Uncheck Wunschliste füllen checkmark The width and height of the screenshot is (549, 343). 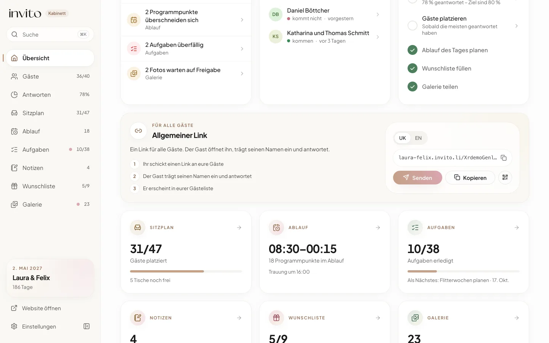point(413,68)
